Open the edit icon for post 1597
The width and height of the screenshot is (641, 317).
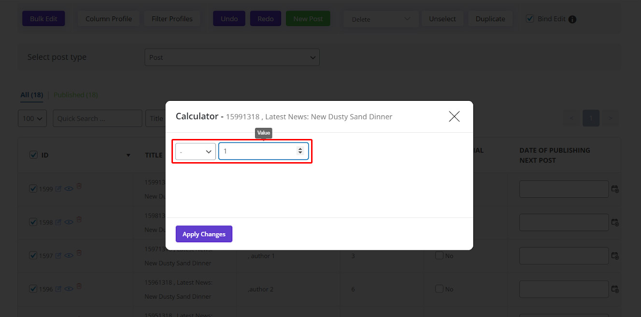58,256
